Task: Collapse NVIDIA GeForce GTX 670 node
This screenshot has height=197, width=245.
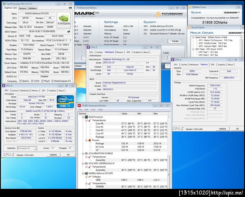Action: tap(83, 173)
